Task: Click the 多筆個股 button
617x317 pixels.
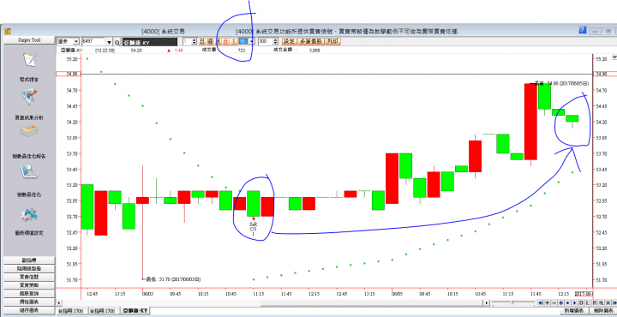Action: coord(311,42)
